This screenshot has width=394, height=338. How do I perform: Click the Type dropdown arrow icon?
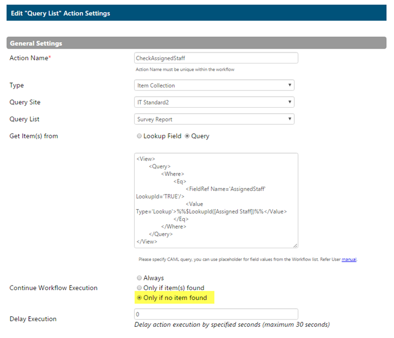[290, 85]
